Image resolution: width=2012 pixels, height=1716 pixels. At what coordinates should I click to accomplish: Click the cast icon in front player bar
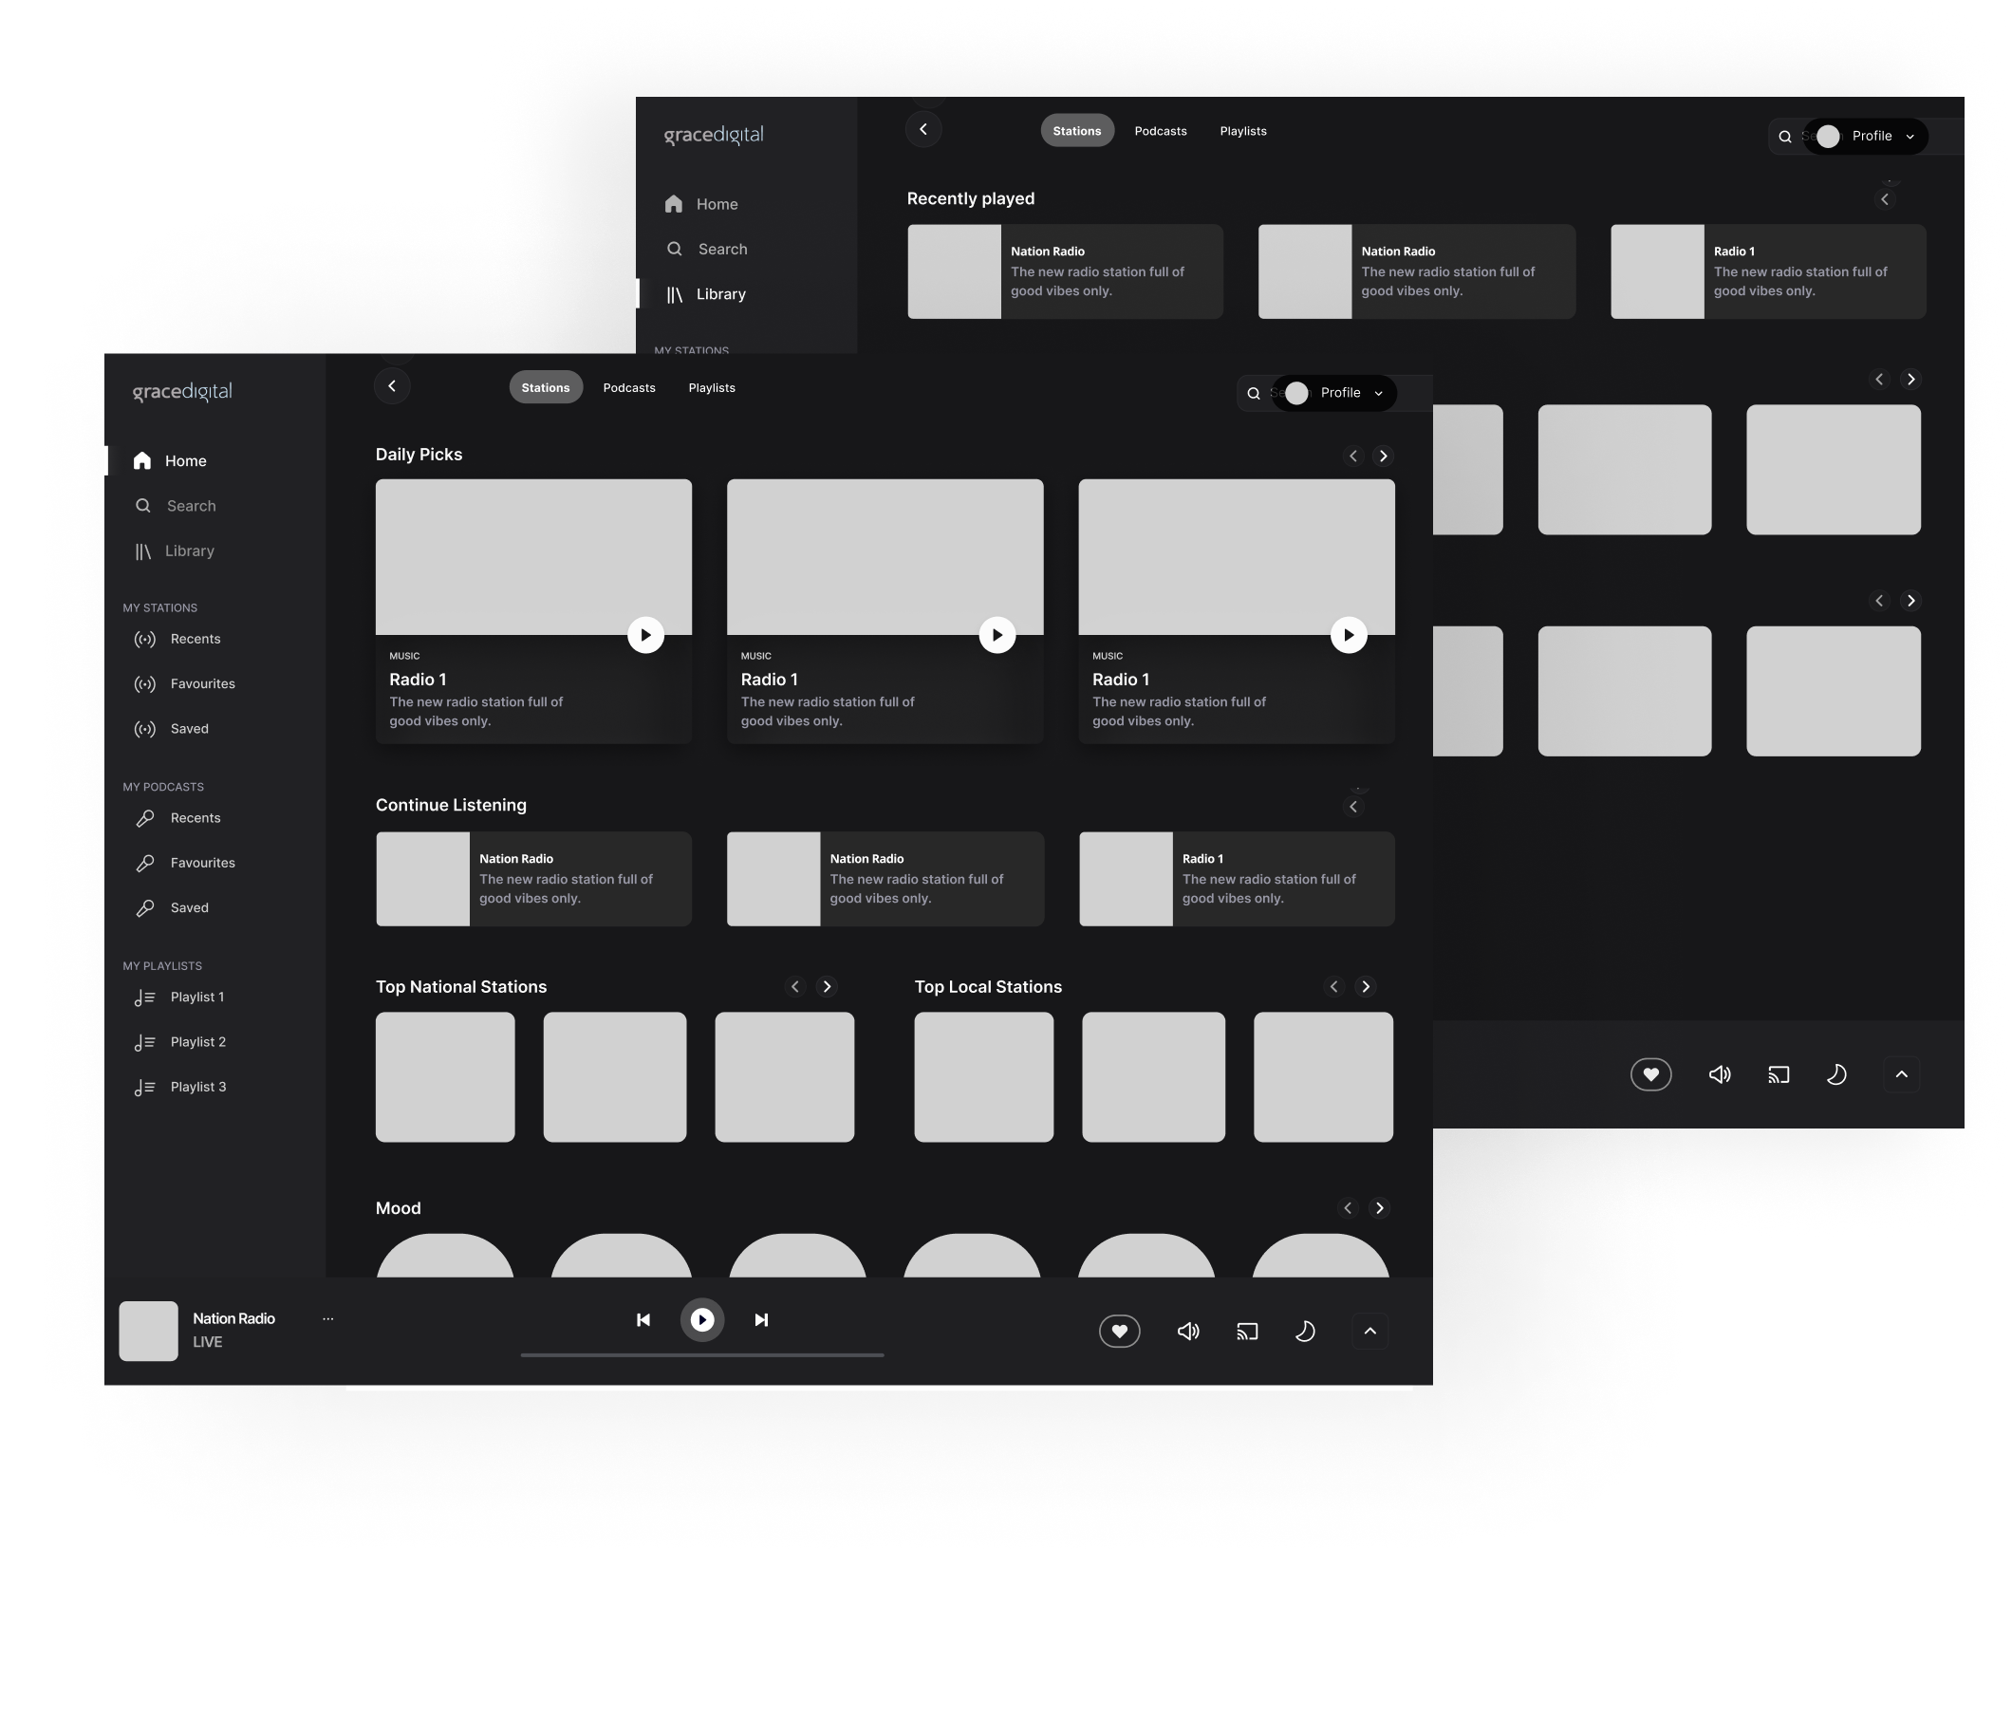(1247, 1332)
